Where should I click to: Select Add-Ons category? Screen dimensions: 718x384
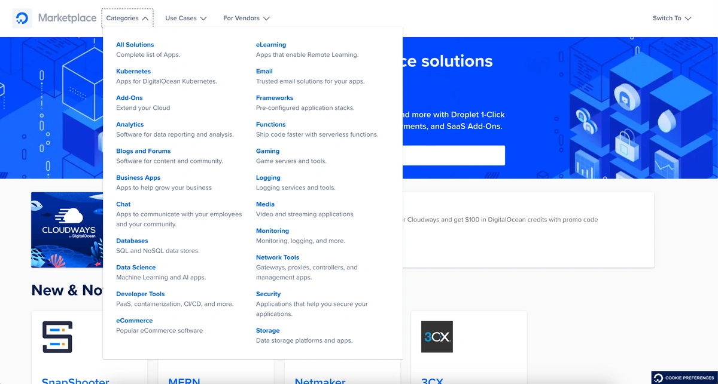pyautogui.click(x=129, y=98)
